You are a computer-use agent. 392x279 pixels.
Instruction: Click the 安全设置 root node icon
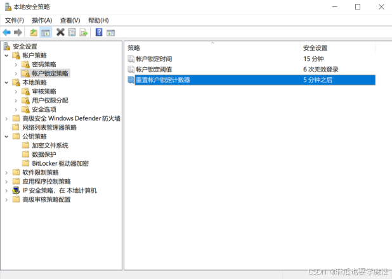point(7,46)
